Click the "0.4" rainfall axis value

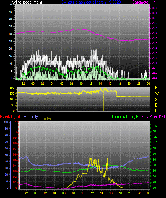[x=15, y=166]
